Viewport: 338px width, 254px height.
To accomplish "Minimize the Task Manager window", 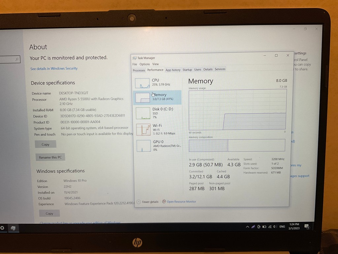I will click(265, 56).
